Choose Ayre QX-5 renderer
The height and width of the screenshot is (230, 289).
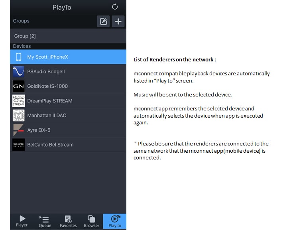[68, 130]
